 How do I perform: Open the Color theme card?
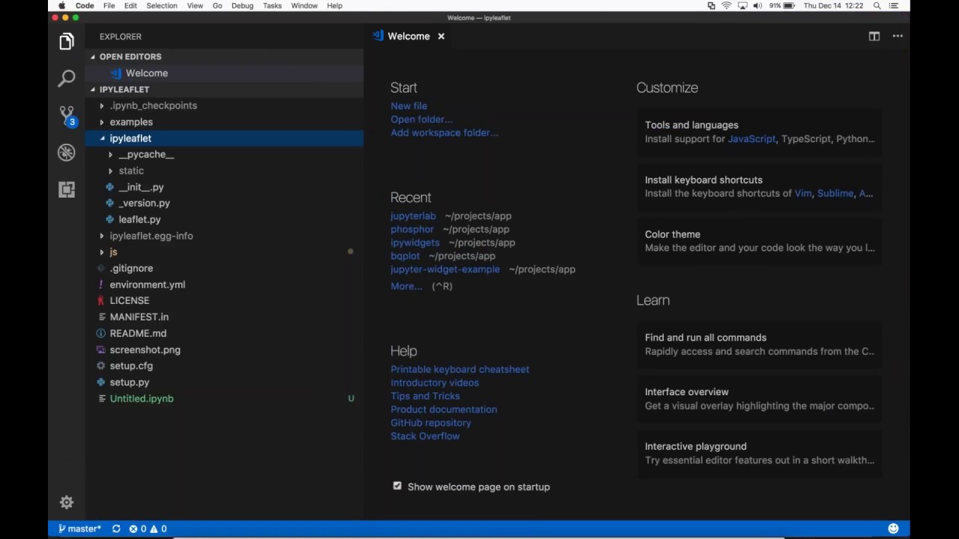760,241
